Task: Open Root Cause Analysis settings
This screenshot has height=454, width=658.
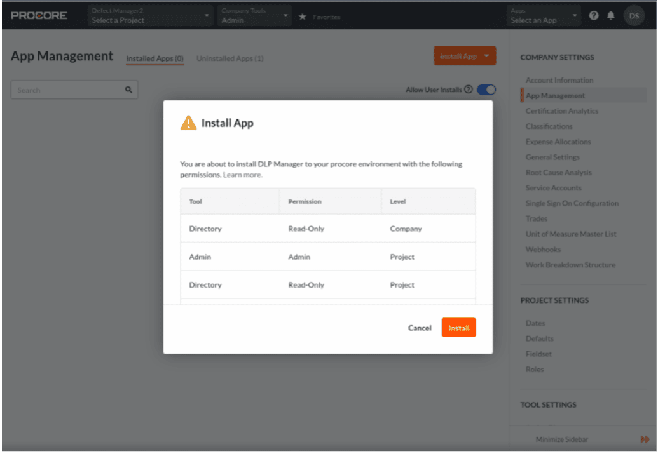Action: click(x=559, y=173)
